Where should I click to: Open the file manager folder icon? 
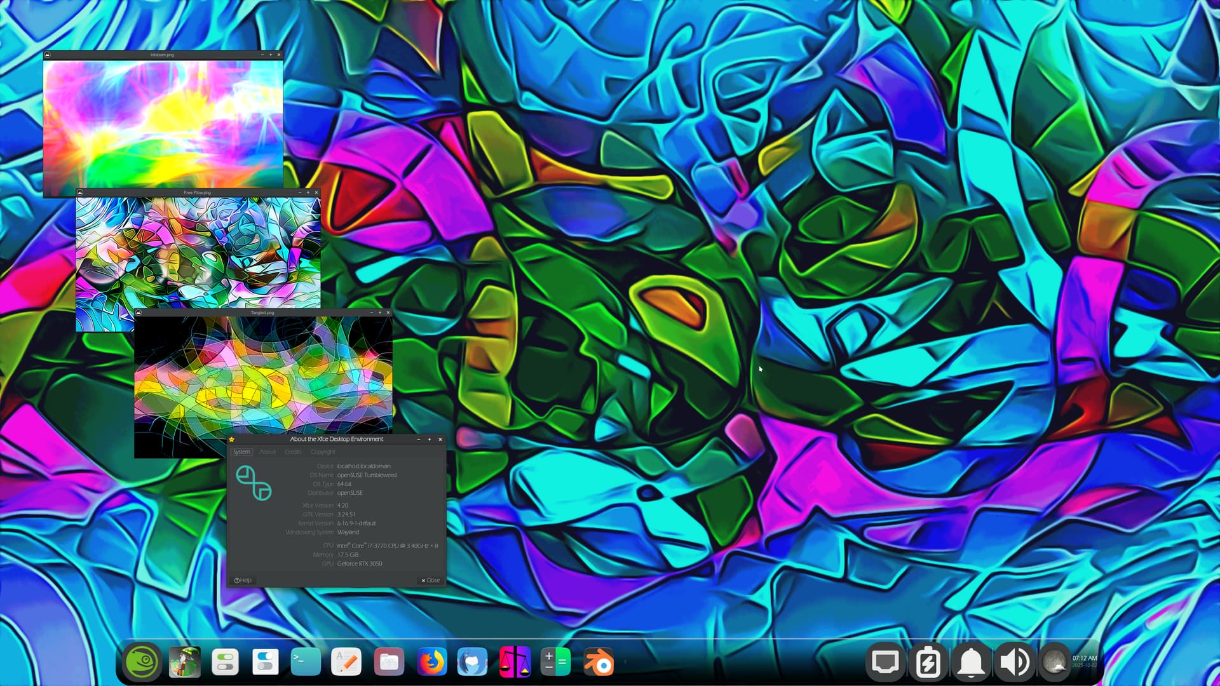click(389, 662)
